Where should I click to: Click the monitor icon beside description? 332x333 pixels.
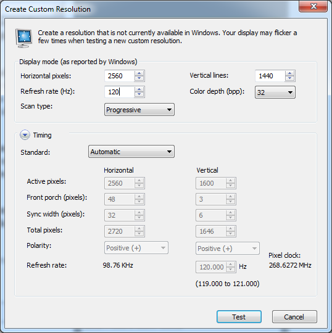coord(23,38)
